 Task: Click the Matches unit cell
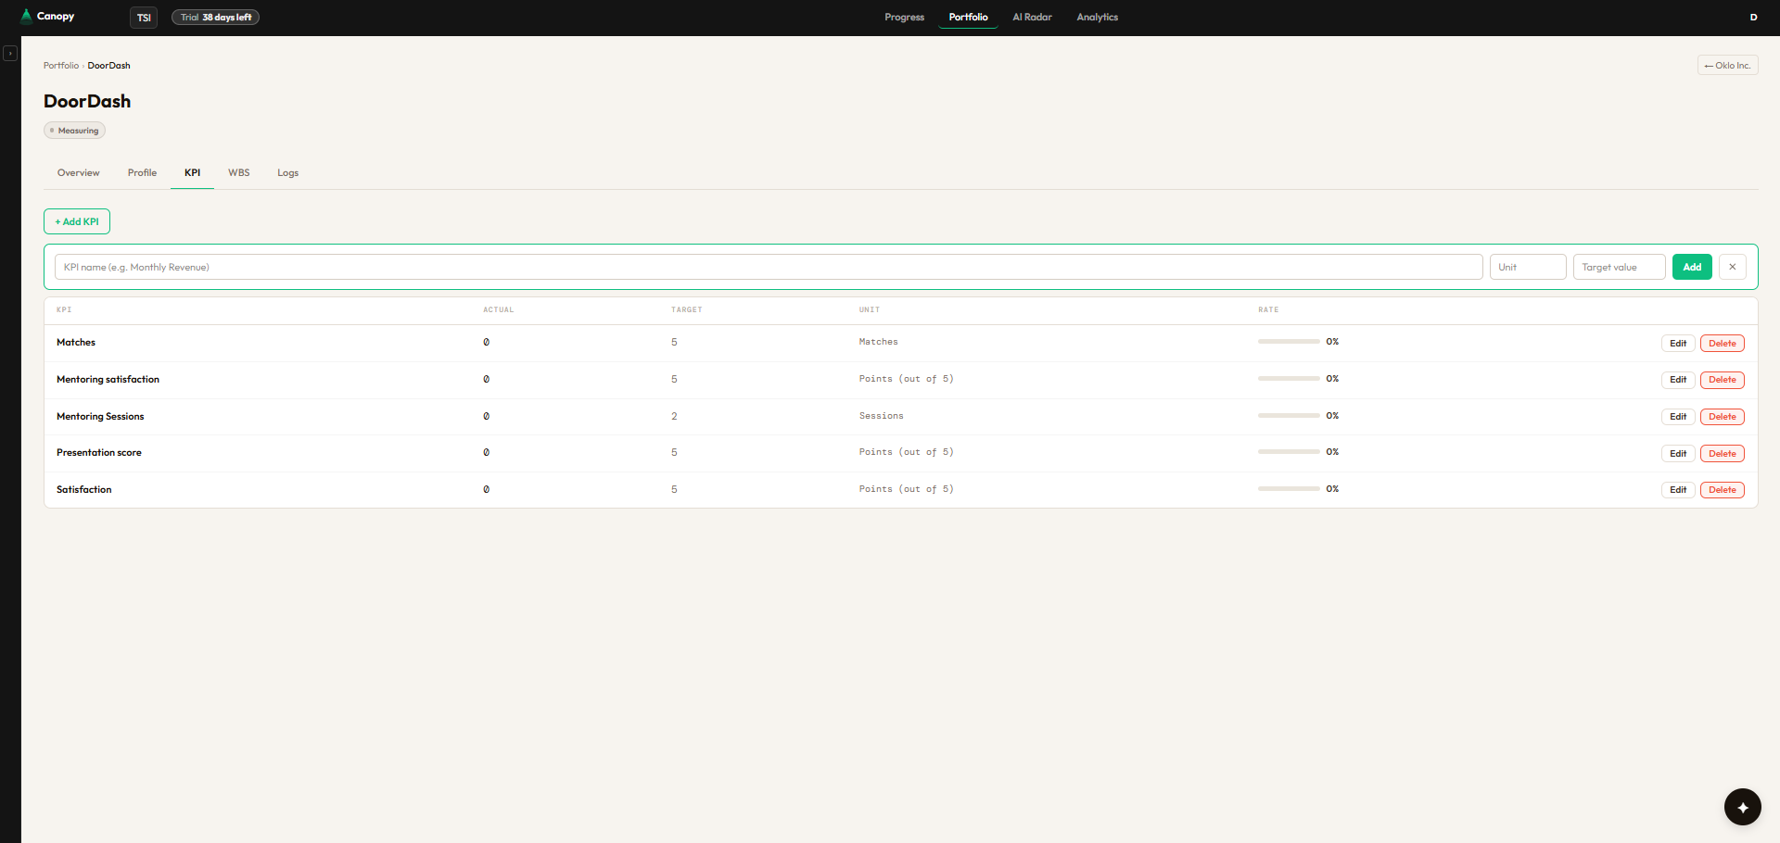coord(878,342)
